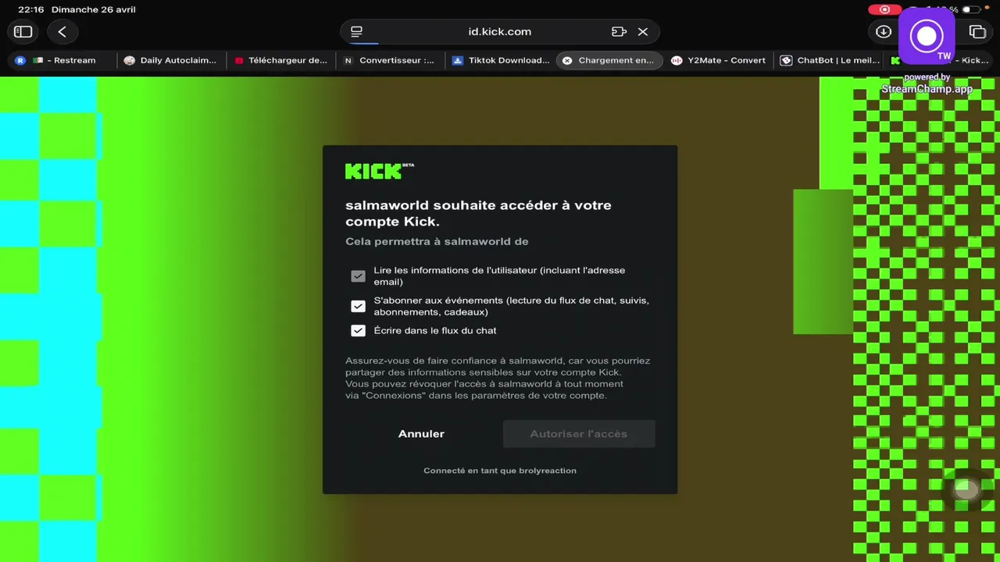Click the heading salmaworld souhaite accéder à votre compte

click(478, 213)
